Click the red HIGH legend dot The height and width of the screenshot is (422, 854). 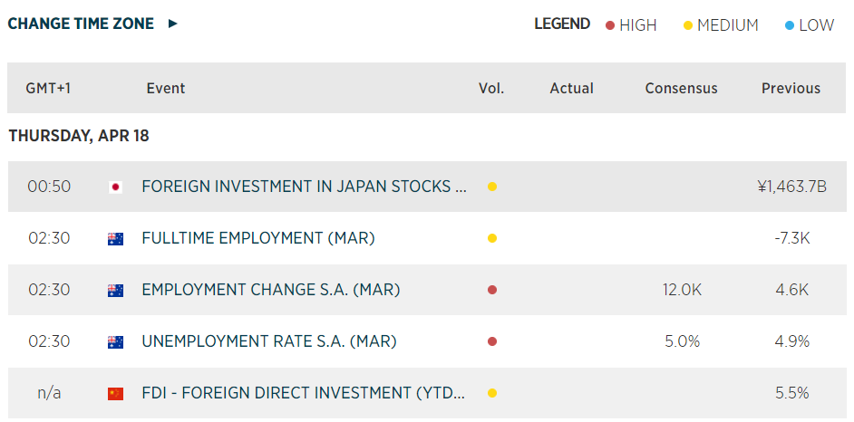610,25
